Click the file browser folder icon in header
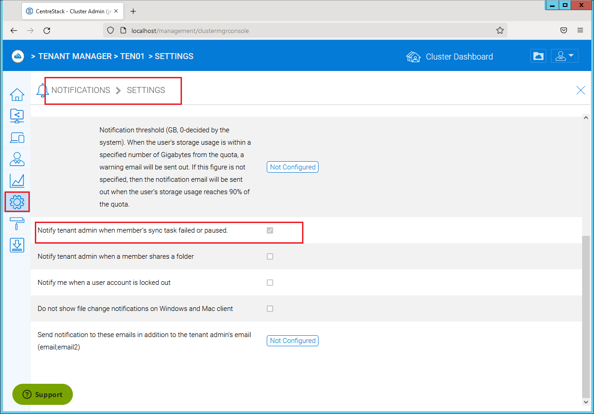Viewport: 594px width, 414px height. [x=539, y=56]
